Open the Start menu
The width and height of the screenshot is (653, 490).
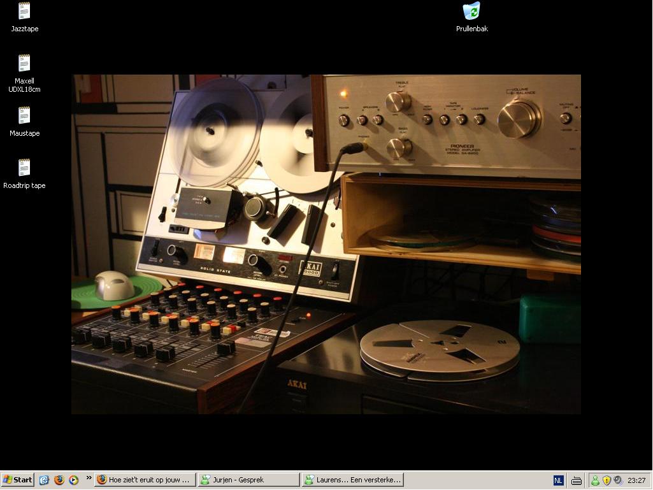[18, 480]
